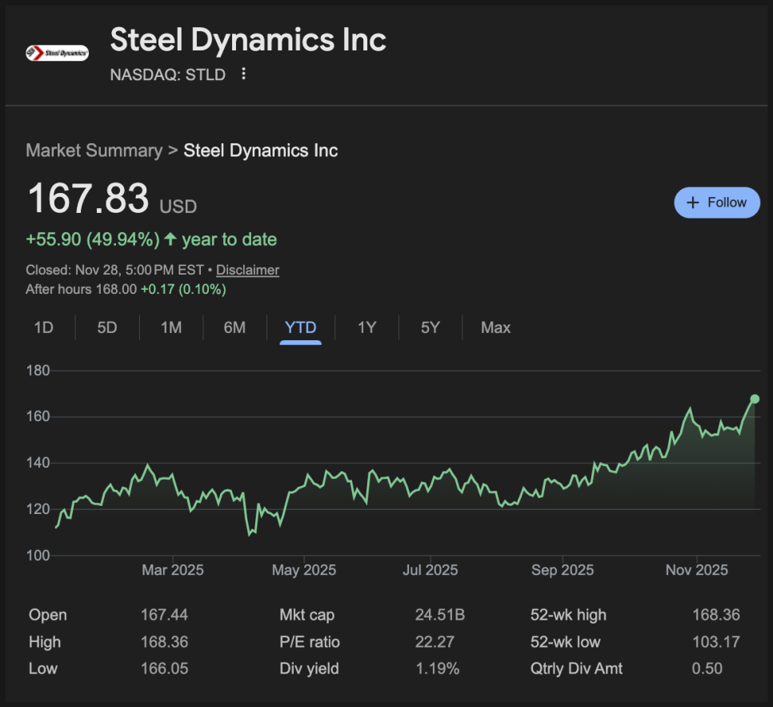Switch to the 5D chart tab
Viewport: 773px width, 707px height.
click(106, 327)
